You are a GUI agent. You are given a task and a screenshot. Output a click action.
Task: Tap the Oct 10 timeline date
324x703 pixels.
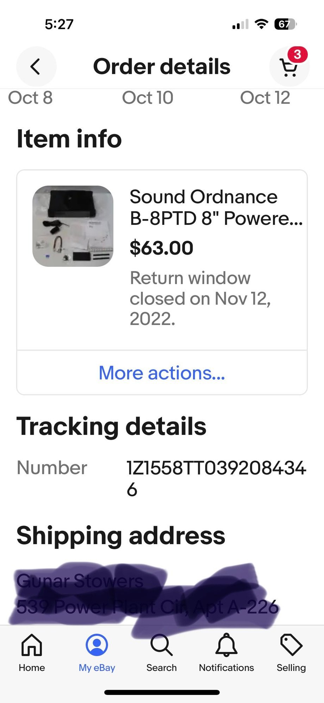tap(148, 98)
